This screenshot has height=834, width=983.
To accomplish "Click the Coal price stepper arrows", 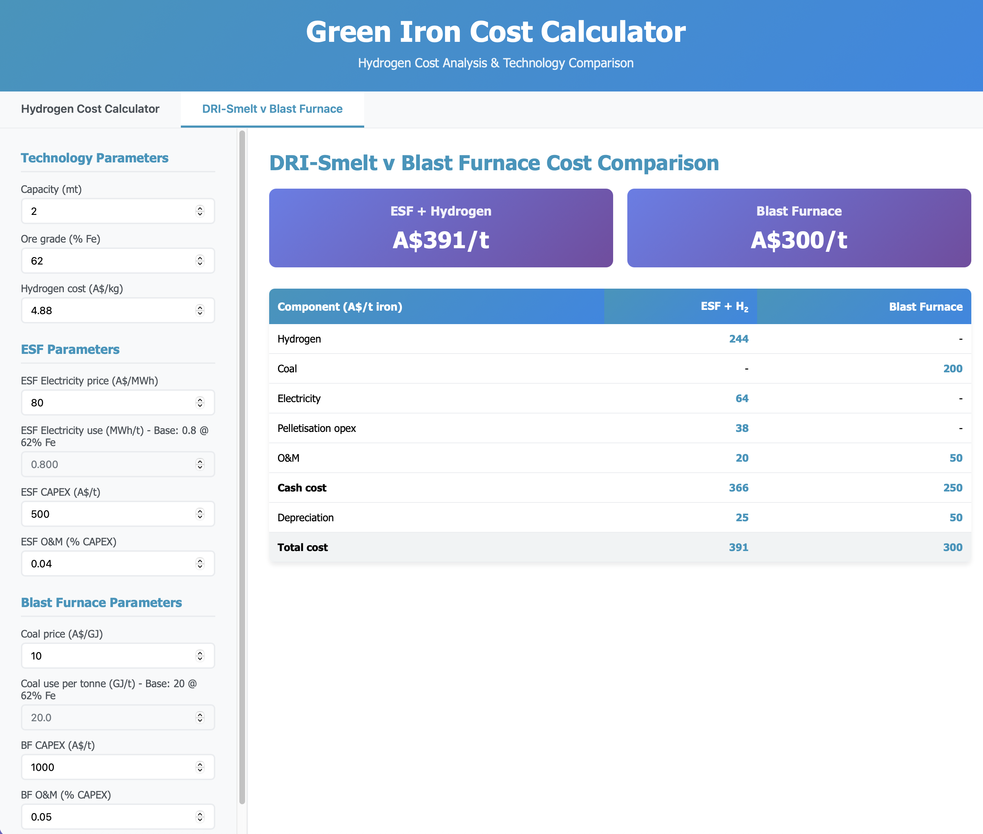I will (x=200, y=655).
